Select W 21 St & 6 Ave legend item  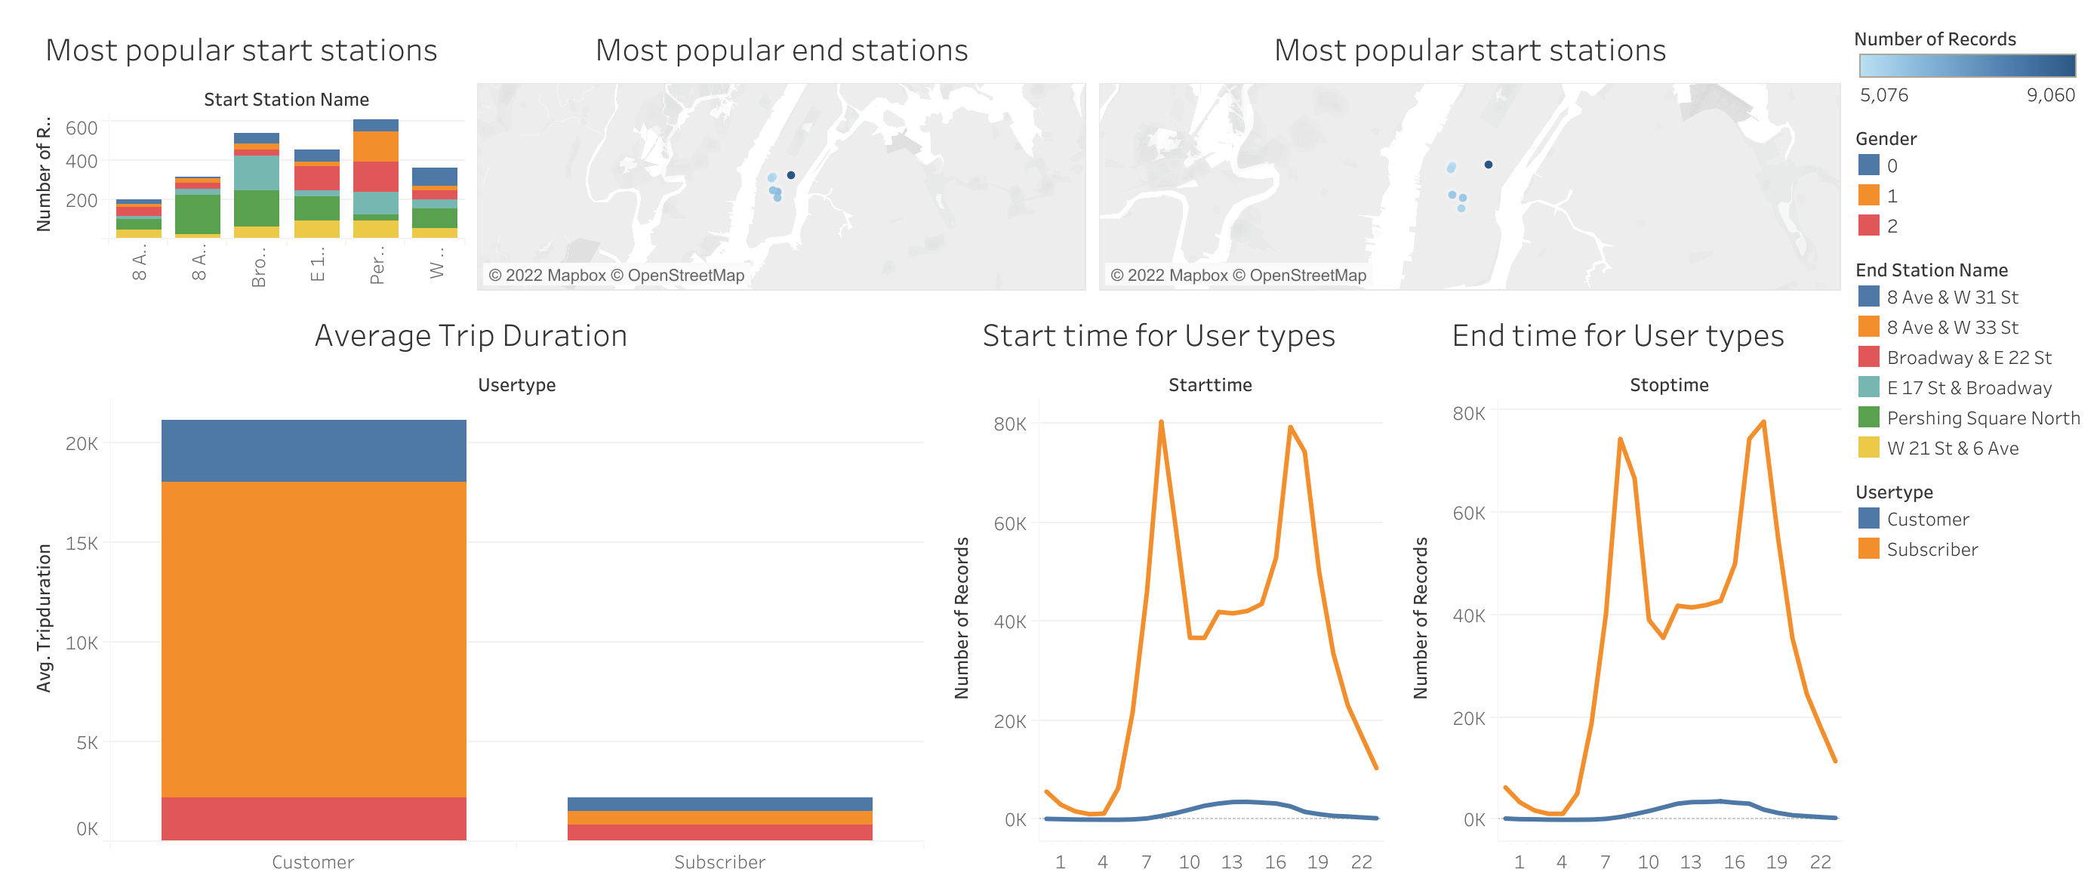pos(1951,449)
